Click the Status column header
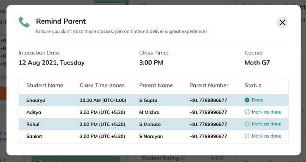 point(253,86)
